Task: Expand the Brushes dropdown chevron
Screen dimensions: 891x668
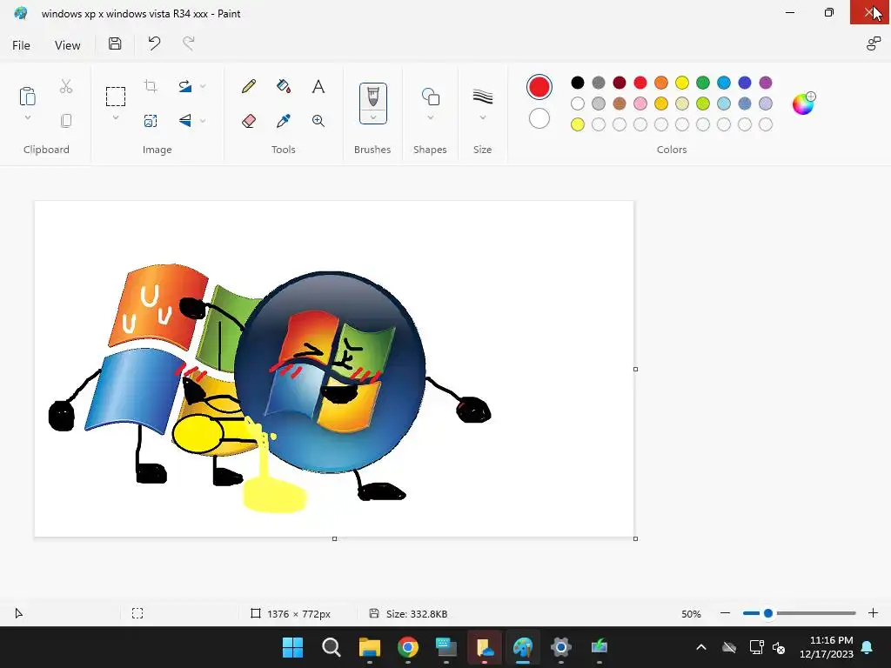Action: (x=372, y=117)
